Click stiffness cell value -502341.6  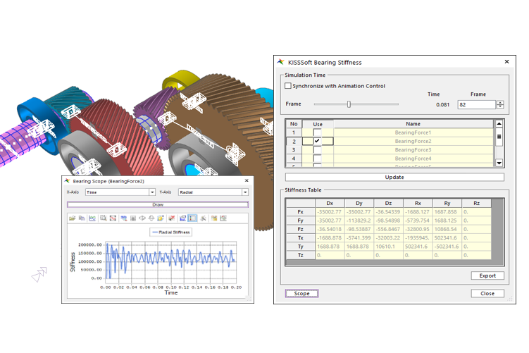(x=447, y=247)
